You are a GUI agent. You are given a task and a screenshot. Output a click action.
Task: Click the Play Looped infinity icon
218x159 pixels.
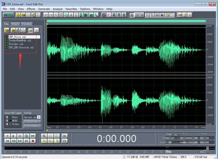[33, 136]
